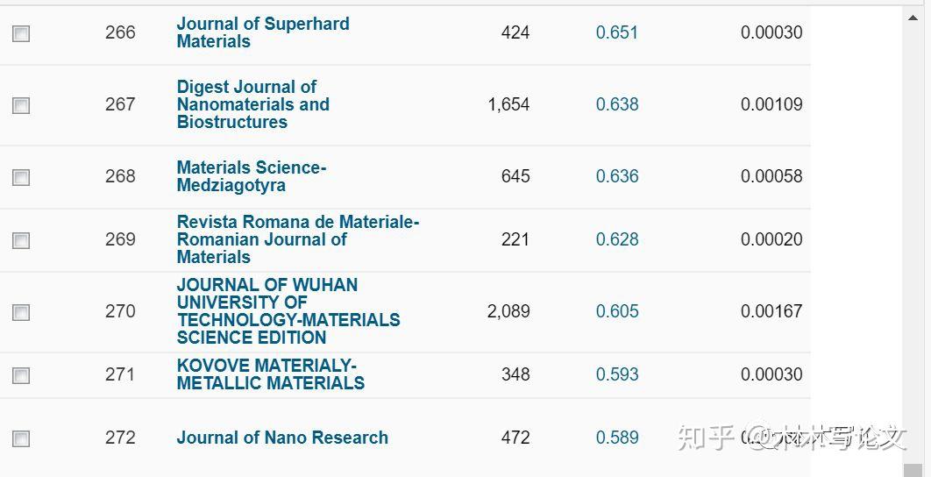
Task: Click impact factor 0.651
Action: click(x=617, y=32)
